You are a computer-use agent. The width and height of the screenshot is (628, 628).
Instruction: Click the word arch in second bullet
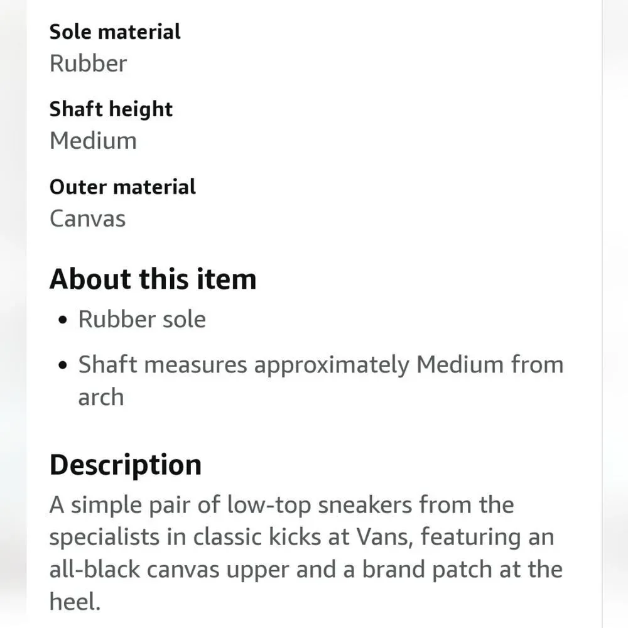tap(101, 398)
